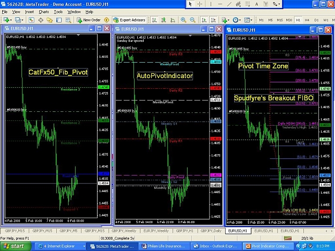Expand the New Chart dropdown arrow
Screen dimensions: 335x251
(x=11, y=20)
